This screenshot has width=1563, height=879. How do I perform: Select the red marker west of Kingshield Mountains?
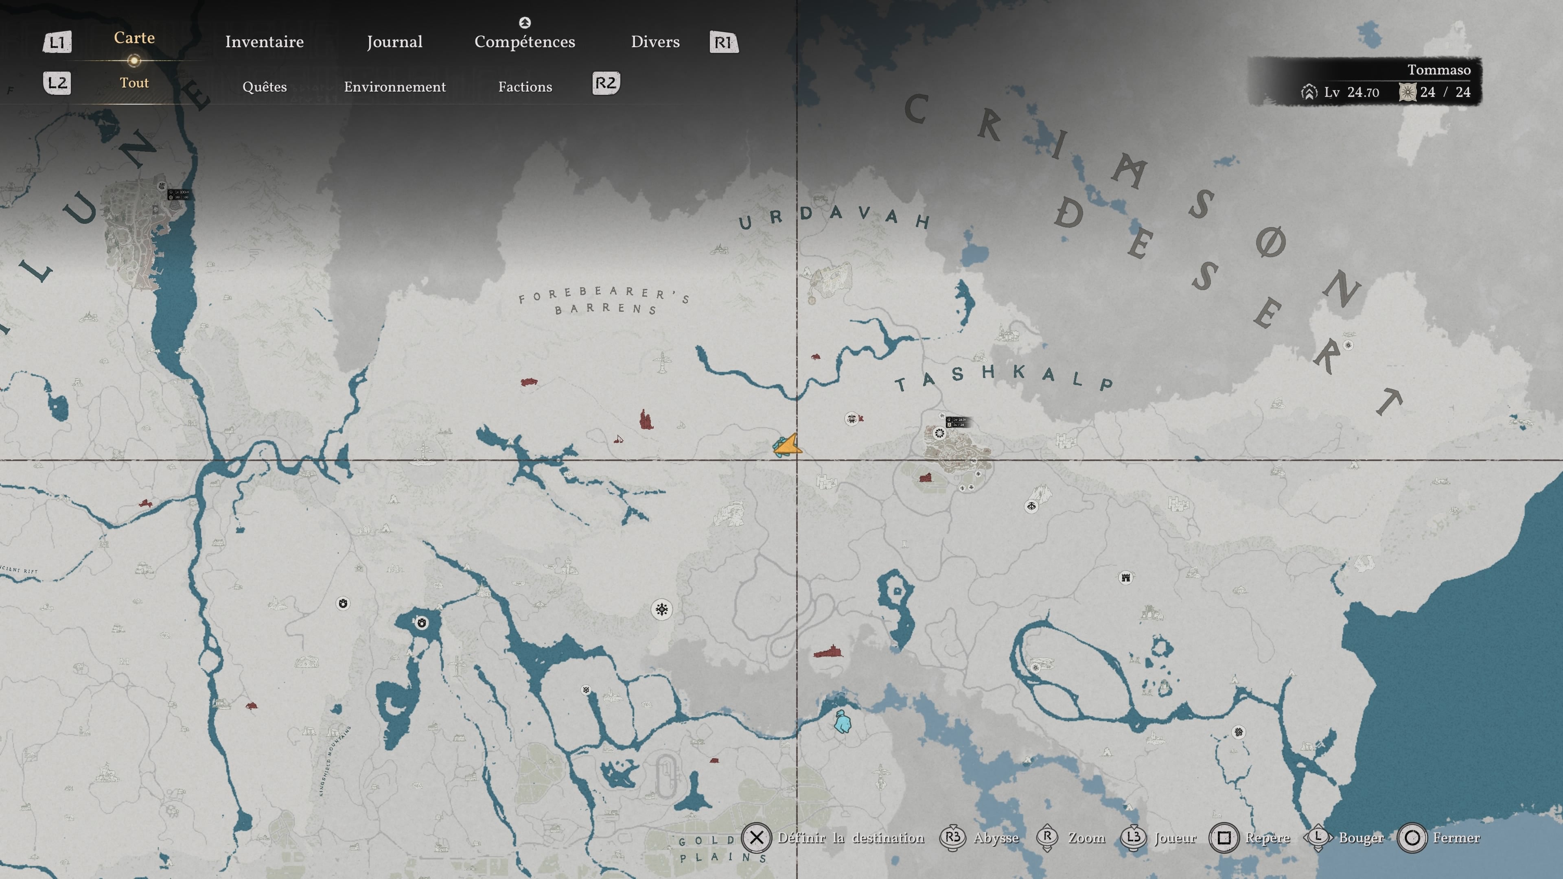click(x=251, y=706)
